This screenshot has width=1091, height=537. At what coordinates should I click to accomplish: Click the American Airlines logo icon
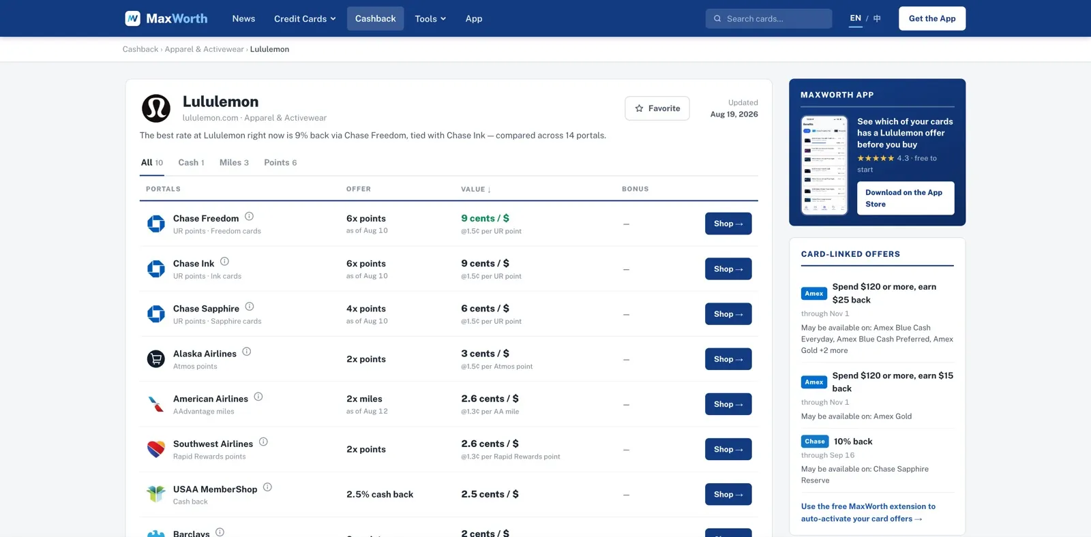point(156,404)
